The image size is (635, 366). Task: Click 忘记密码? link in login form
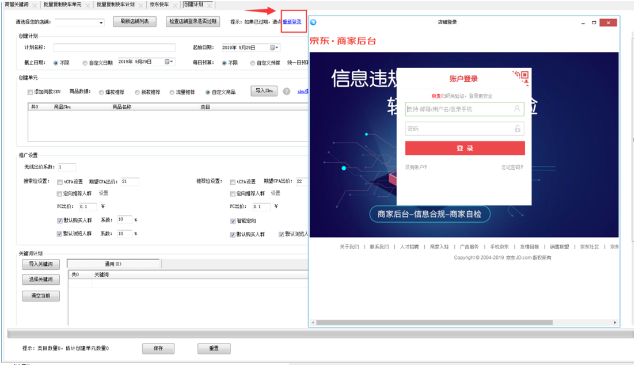click(x=512, y=167)
